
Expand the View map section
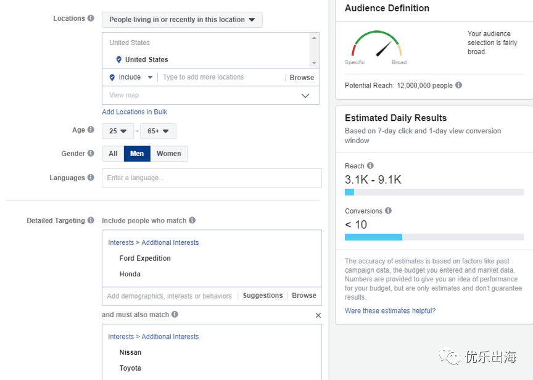coord(210,96)
